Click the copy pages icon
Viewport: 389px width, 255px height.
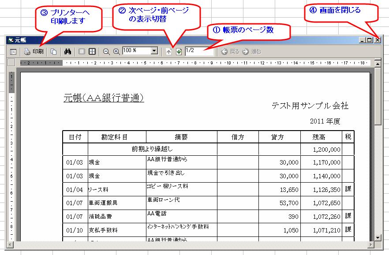pos(53,52)
